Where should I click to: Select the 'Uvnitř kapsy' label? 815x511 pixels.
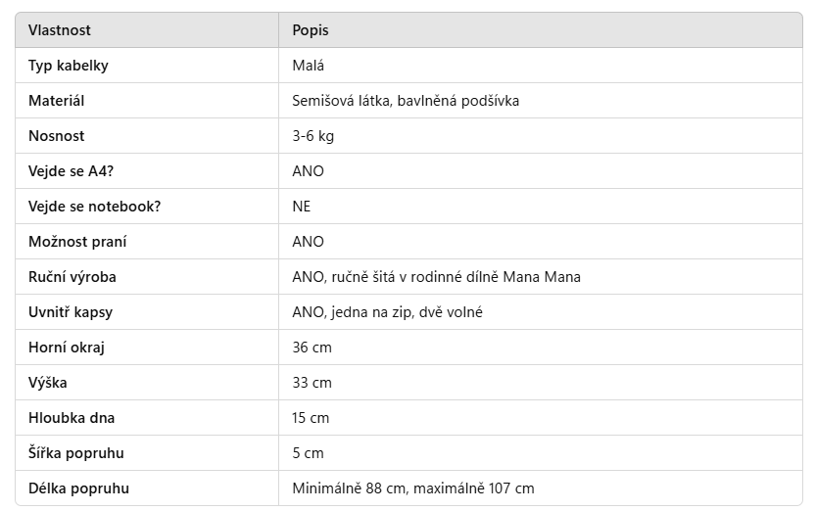click(71, 312)
